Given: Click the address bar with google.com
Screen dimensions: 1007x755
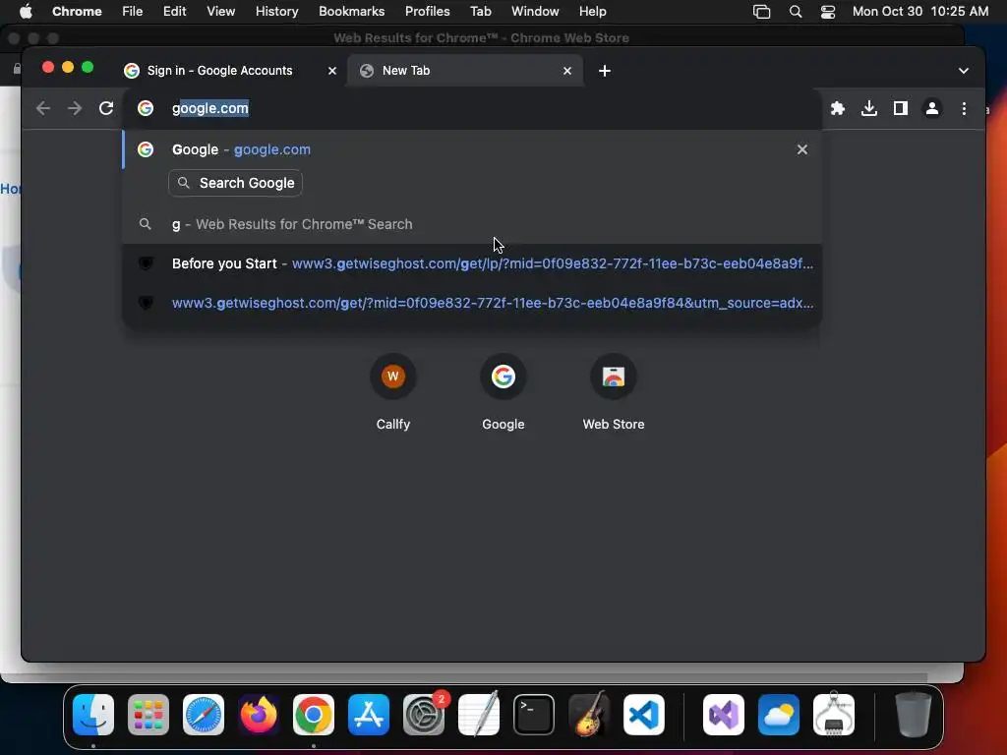Looking at the screenshot, I should [472, 108].
